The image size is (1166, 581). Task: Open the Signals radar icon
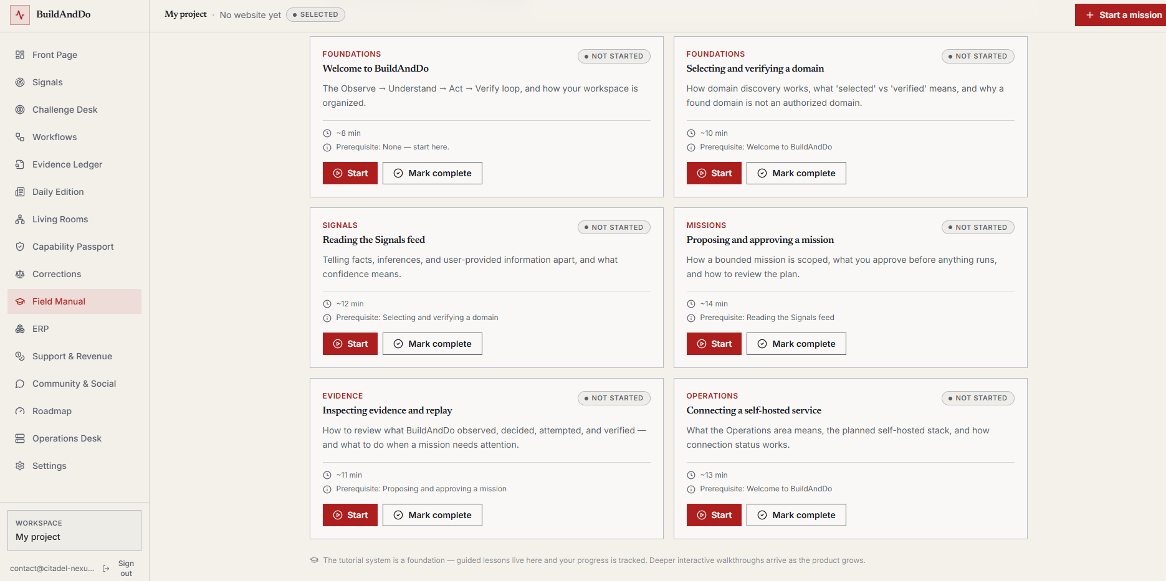point(20,82)
